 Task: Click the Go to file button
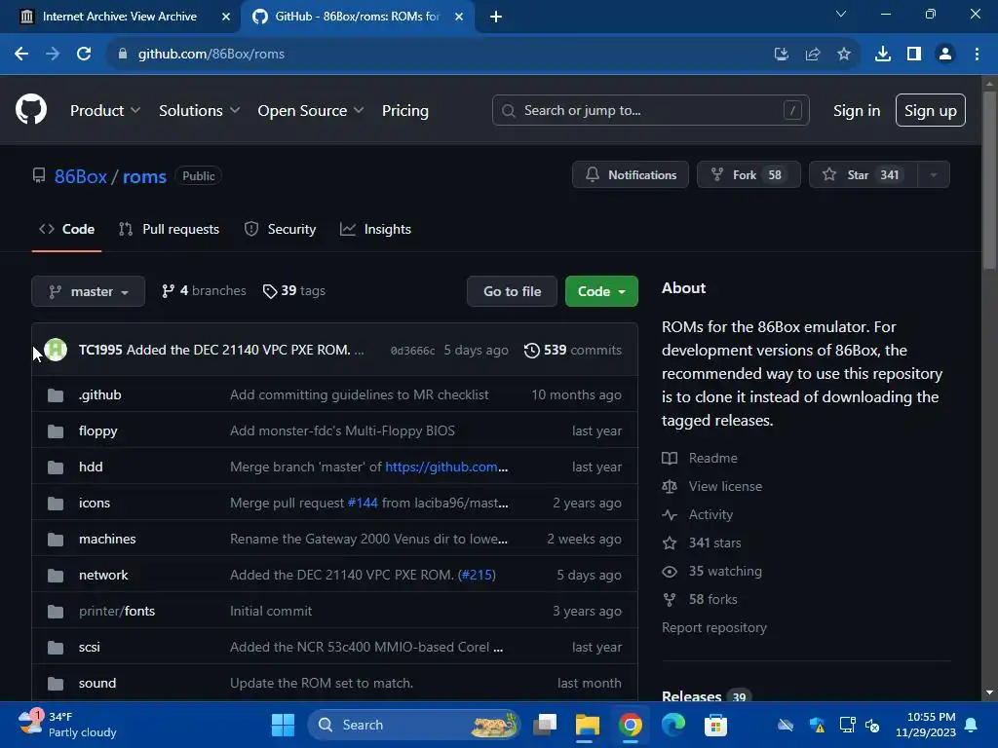[513, 291]
